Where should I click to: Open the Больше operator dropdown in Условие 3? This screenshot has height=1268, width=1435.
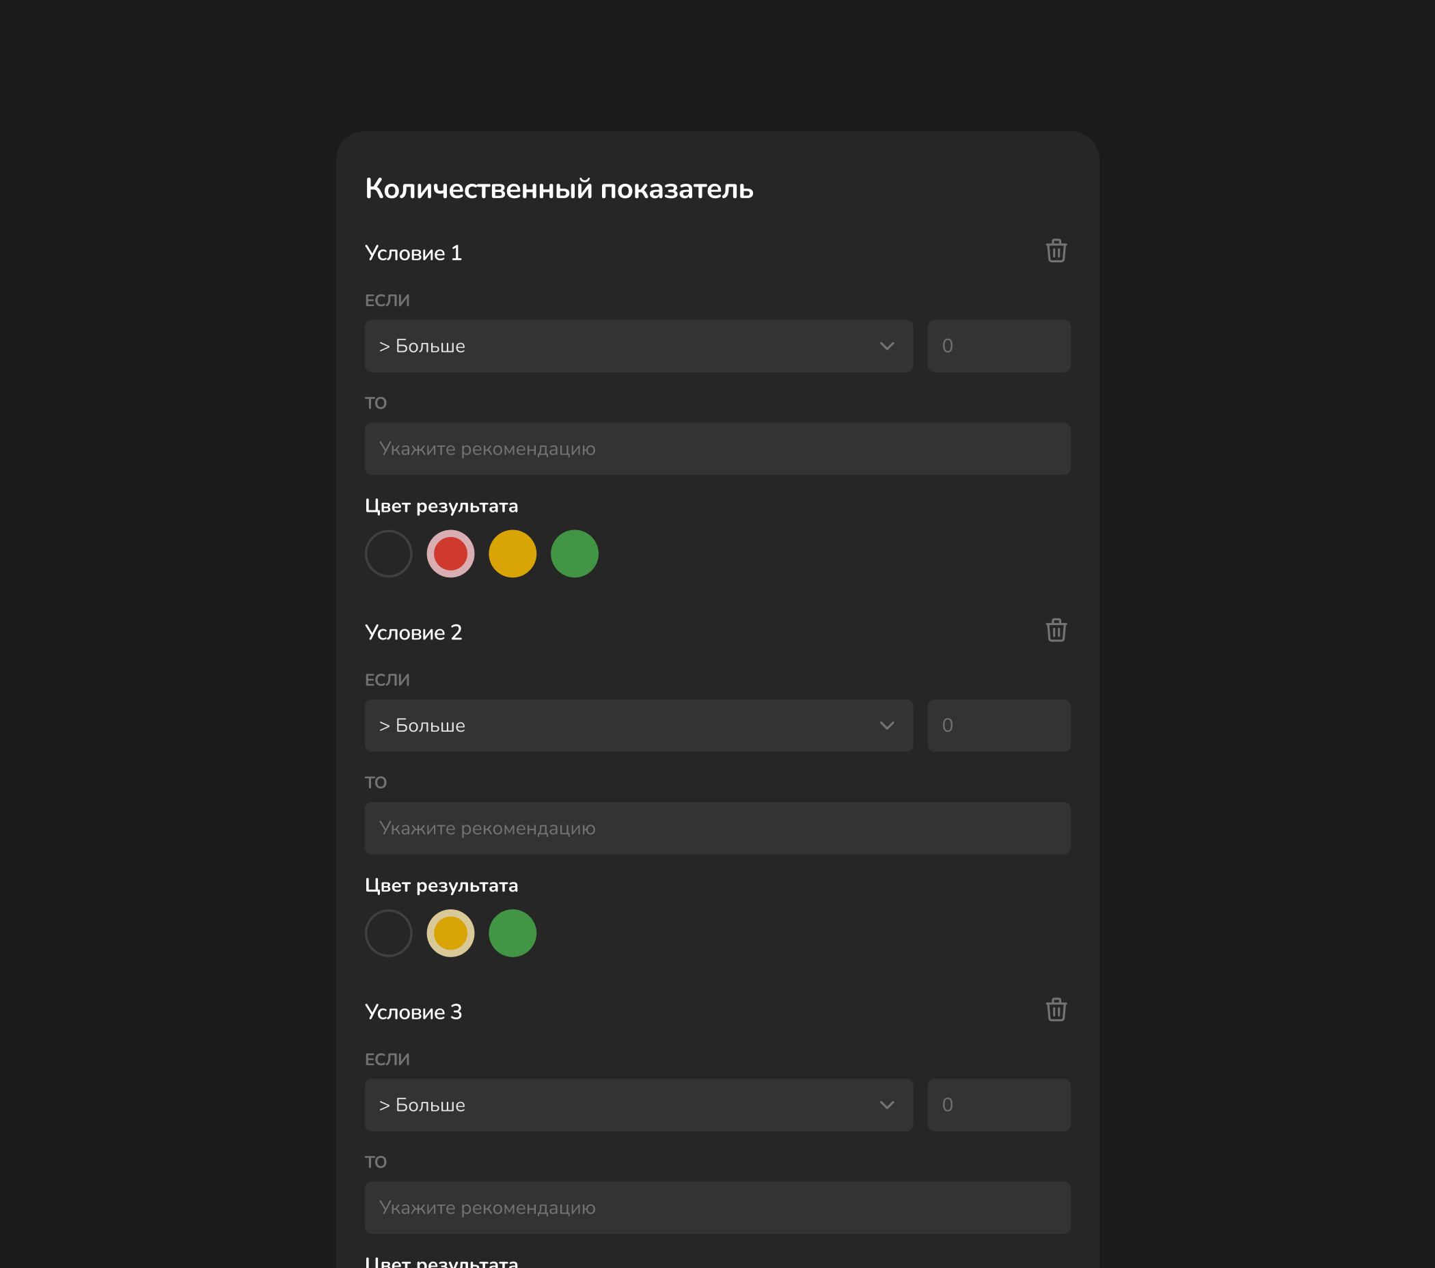(x=638, y=1105)
